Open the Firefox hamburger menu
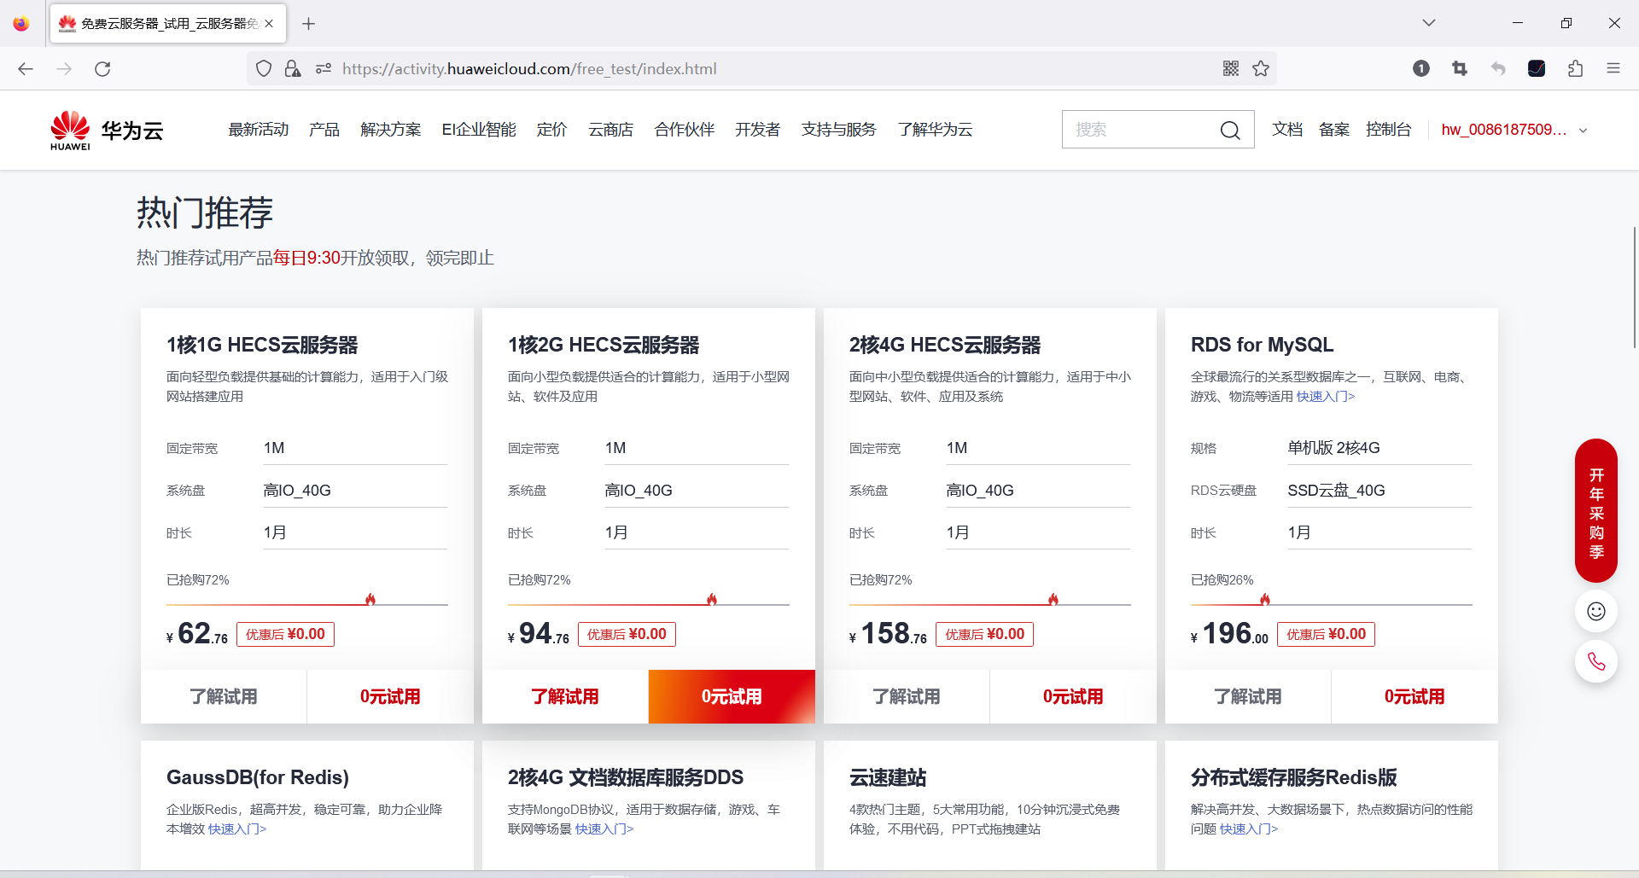The width and height of the screenshot is (1639, 878). (1614, 68)
